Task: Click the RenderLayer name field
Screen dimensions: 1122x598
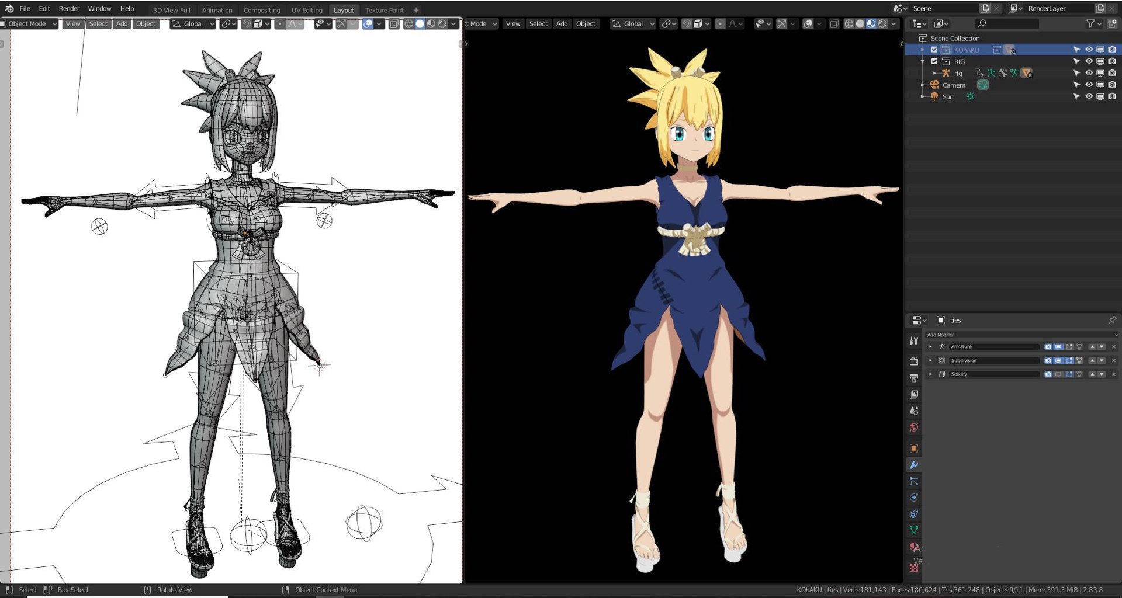Action: (1059, 9)
